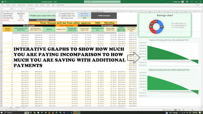The height and width of the screenshot is (114, 203).
Task: Open the Undo history dropdown arrow
Action: pos(7,2)
